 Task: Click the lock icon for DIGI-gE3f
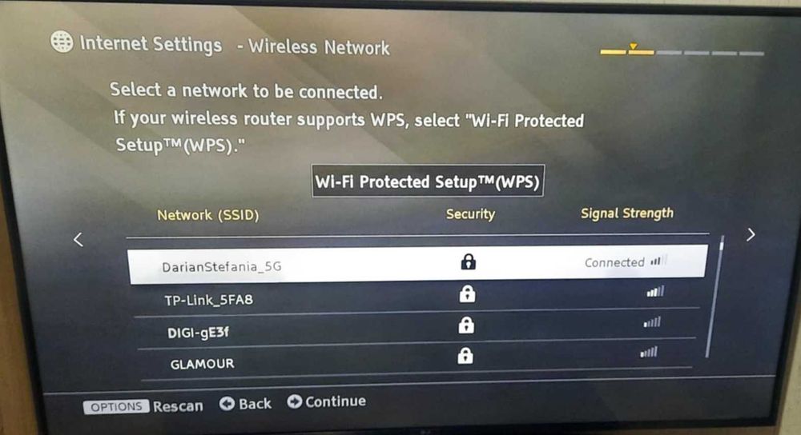pyautogui.click(x=466, y=325)
